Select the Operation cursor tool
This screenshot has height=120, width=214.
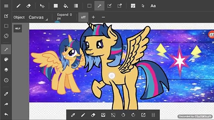(143, 6)
